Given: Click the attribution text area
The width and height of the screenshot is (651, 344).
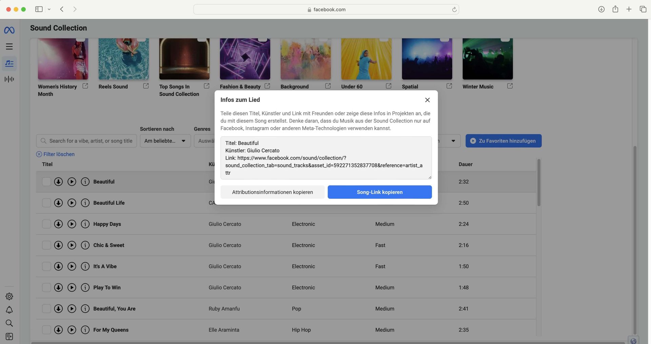Looking at the screenshot, I should 326,158.
